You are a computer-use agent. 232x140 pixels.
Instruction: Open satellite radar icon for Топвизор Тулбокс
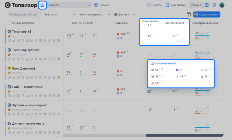coord(50,59)
